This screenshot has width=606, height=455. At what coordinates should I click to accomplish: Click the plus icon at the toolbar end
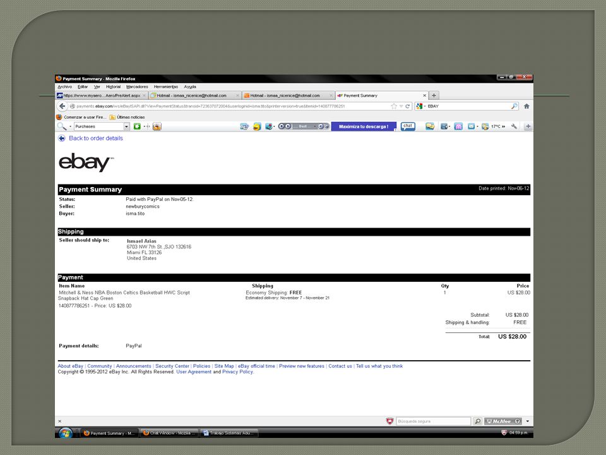point(528,126)
